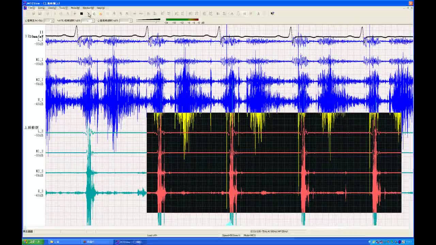Open the Tools menu
The width and height of the screenshot is (436, 245).
63,8
